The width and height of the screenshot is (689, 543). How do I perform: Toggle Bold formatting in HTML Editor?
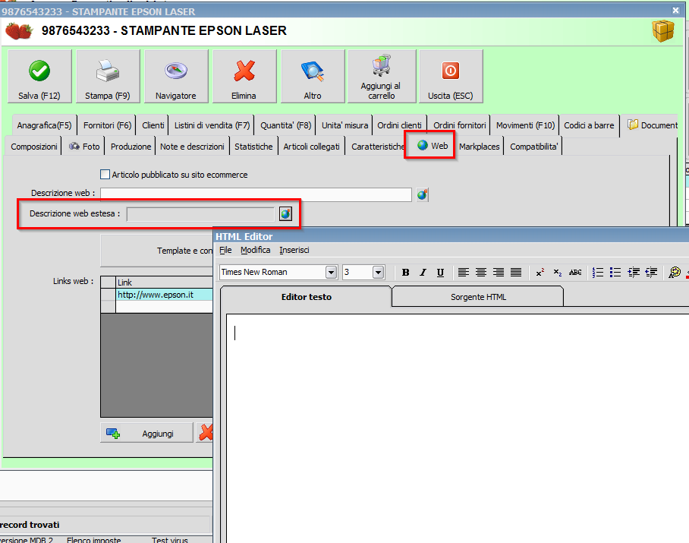click(405, 273)
